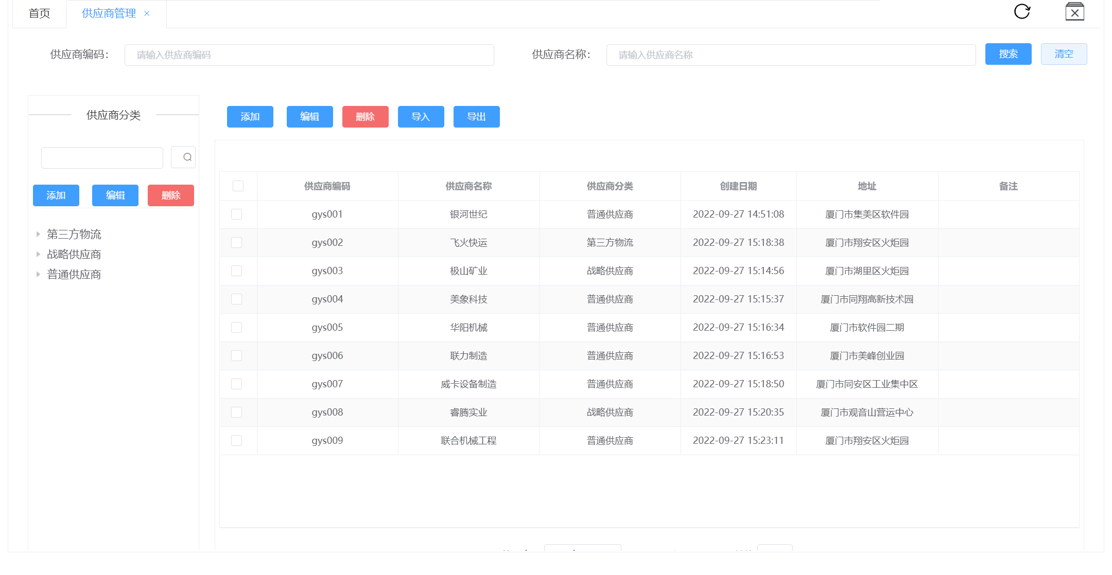
Task: Tick the checkbox for supplier gys005
Action: tap(237, 328)
